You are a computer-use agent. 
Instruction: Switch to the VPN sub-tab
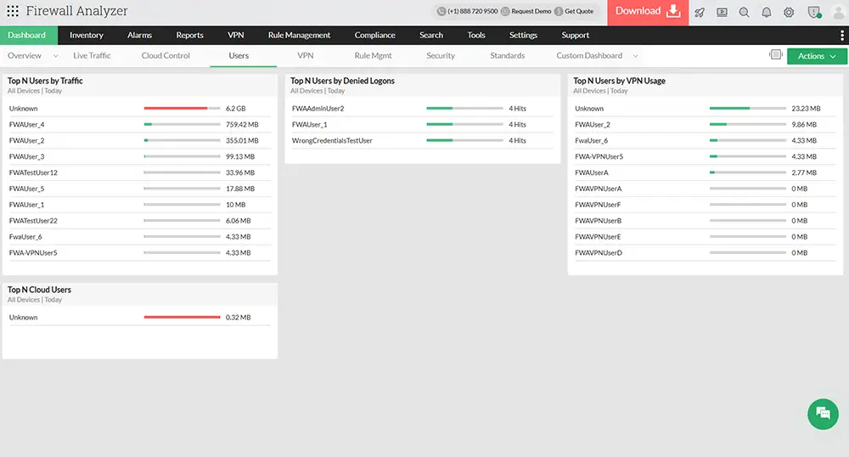pos(306,56)
